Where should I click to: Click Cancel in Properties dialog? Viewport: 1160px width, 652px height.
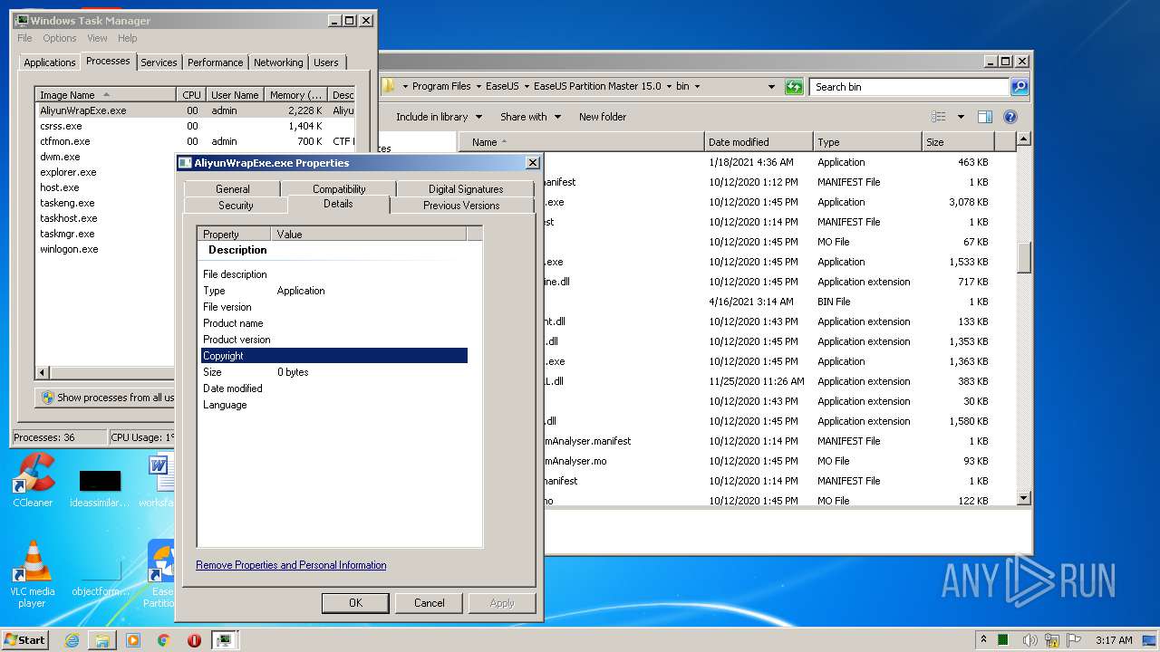429,603
